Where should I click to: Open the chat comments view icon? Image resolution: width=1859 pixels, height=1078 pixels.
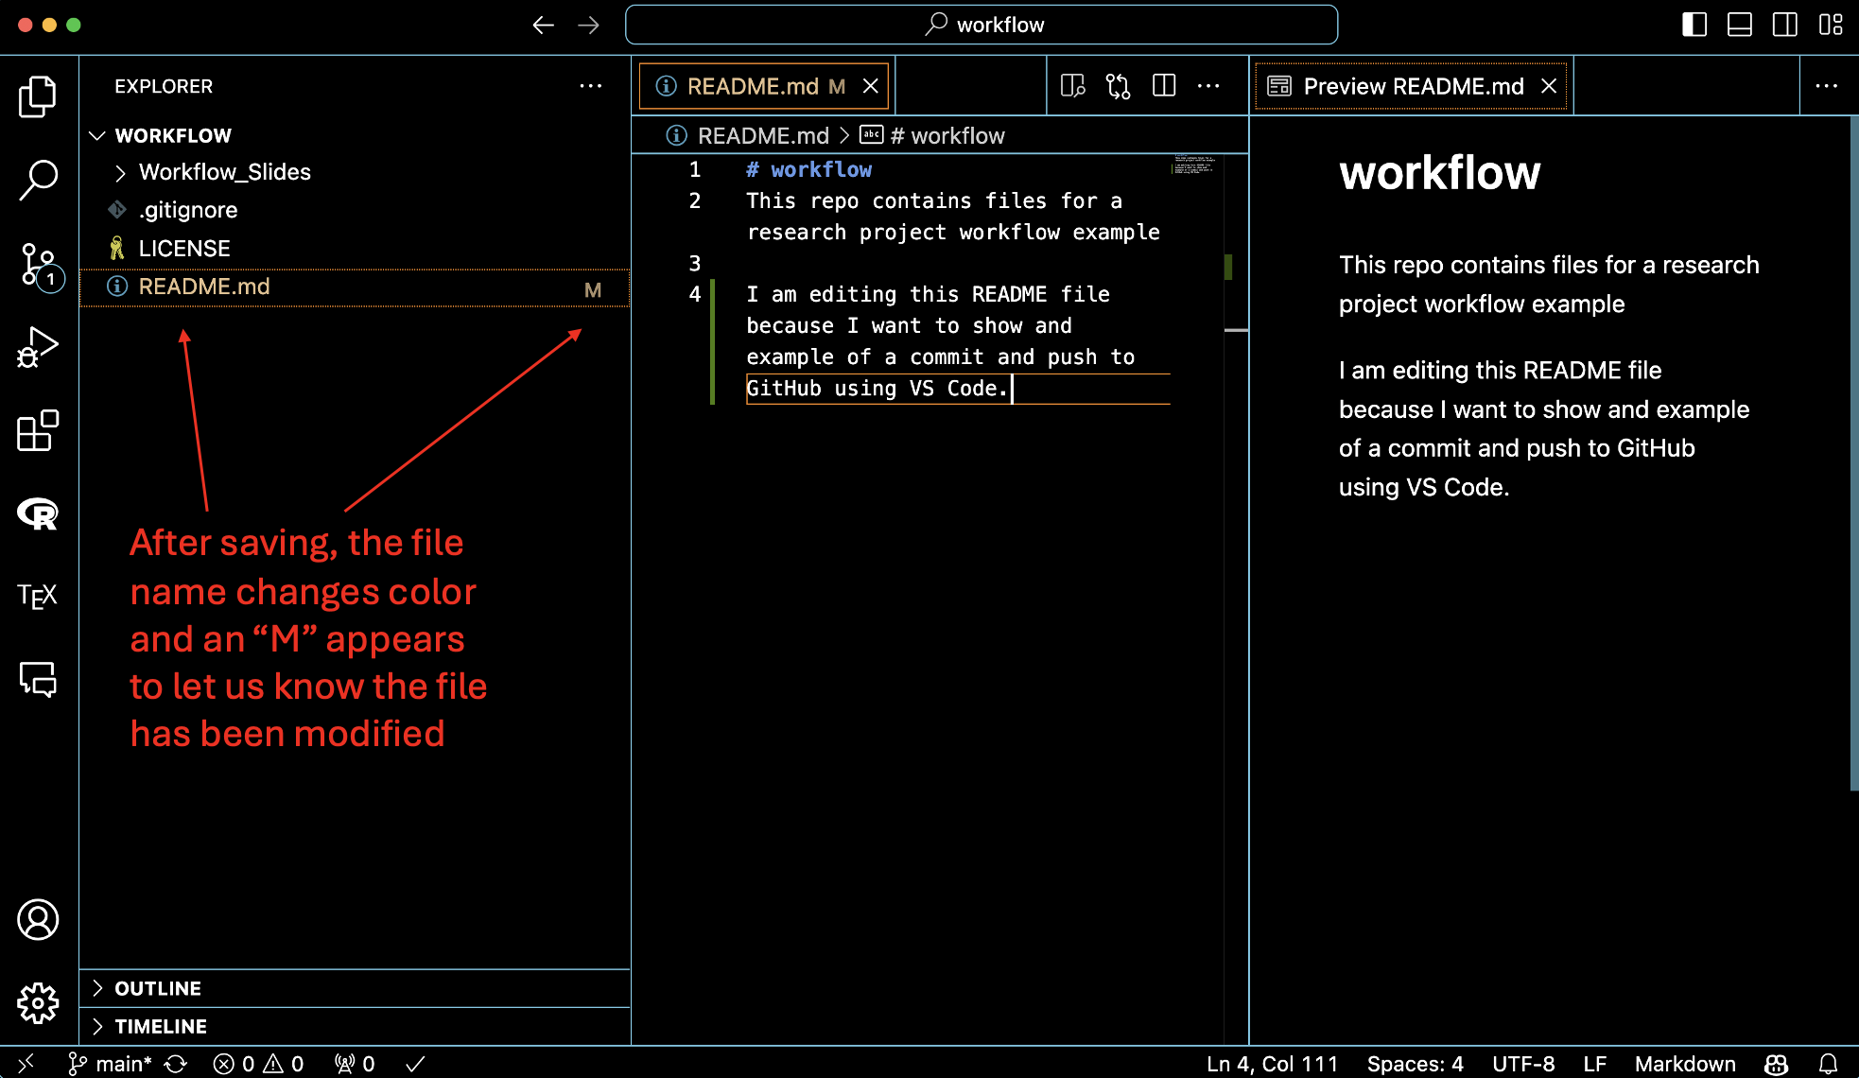tap(38, 679)
